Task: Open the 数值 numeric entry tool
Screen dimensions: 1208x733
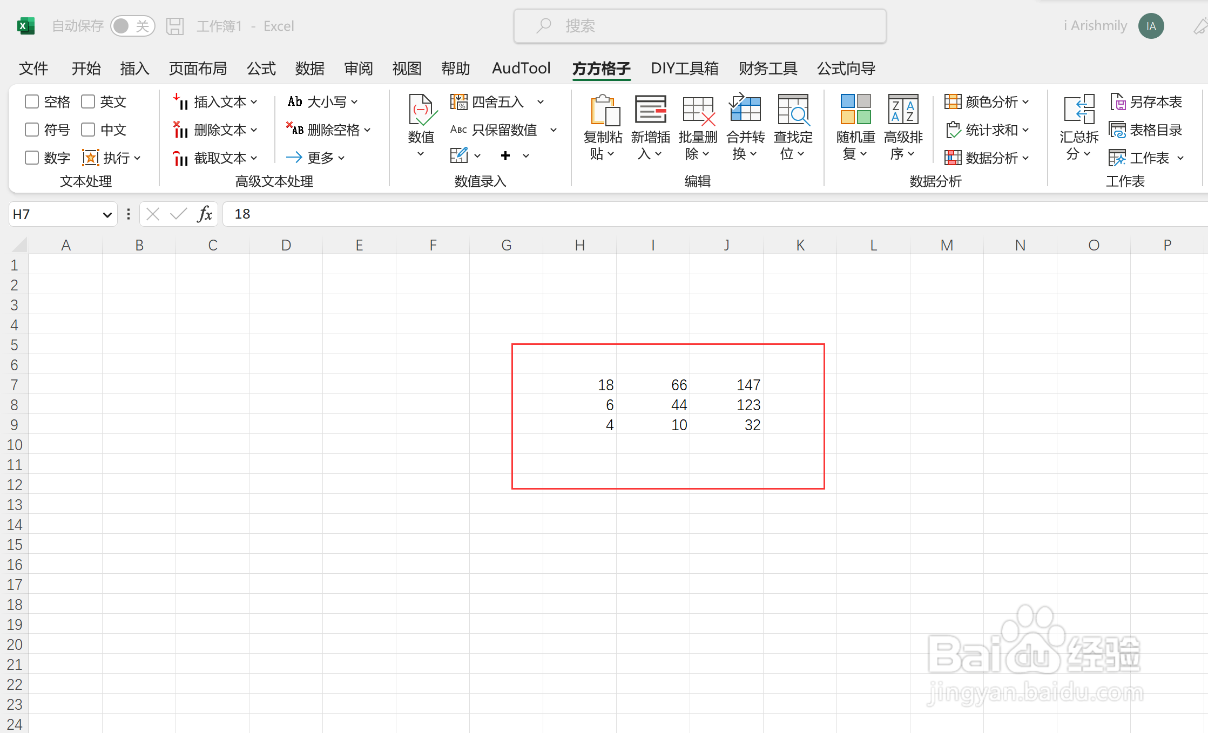Action: coord(421,125)
